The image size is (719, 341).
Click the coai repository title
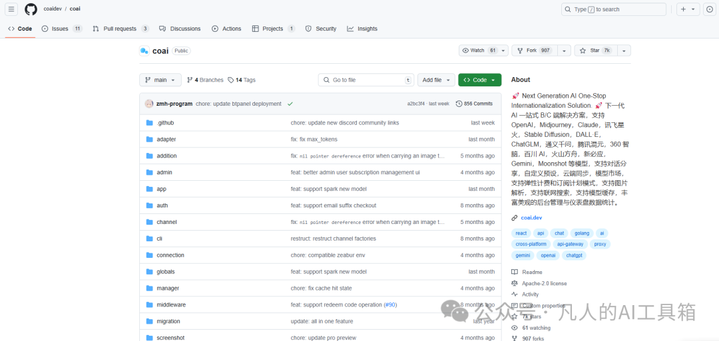160,51
